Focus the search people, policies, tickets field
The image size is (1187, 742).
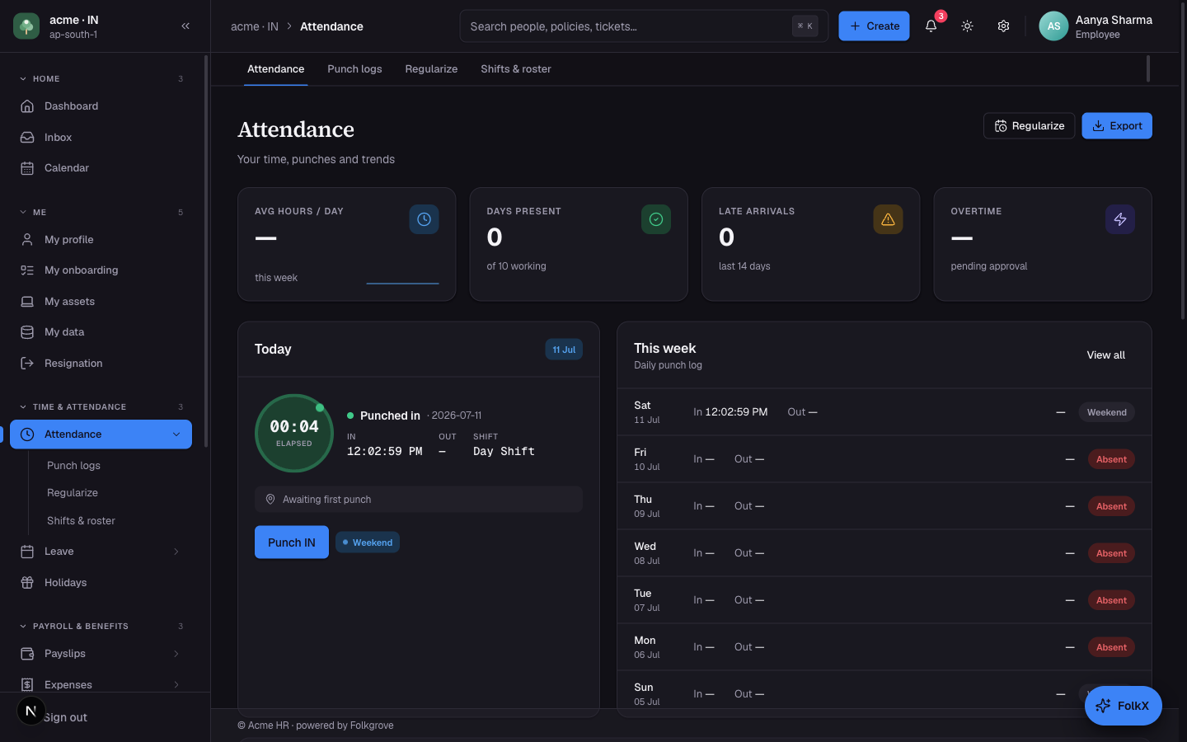(x=644, y=26)
